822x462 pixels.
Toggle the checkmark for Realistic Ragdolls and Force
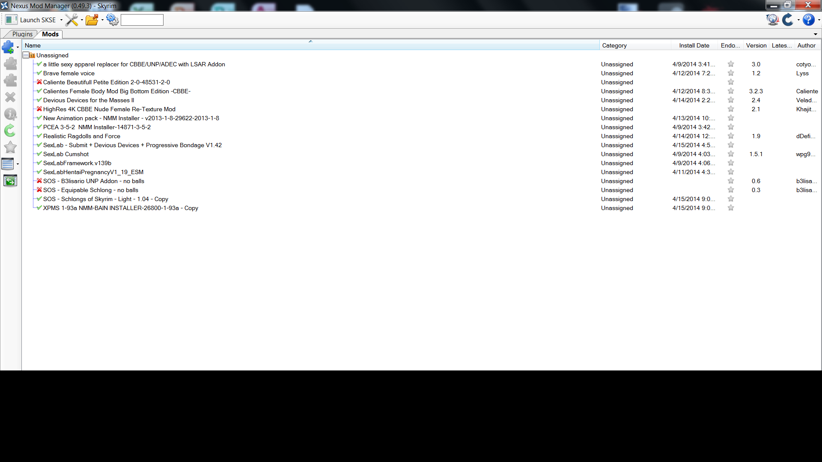39,136
